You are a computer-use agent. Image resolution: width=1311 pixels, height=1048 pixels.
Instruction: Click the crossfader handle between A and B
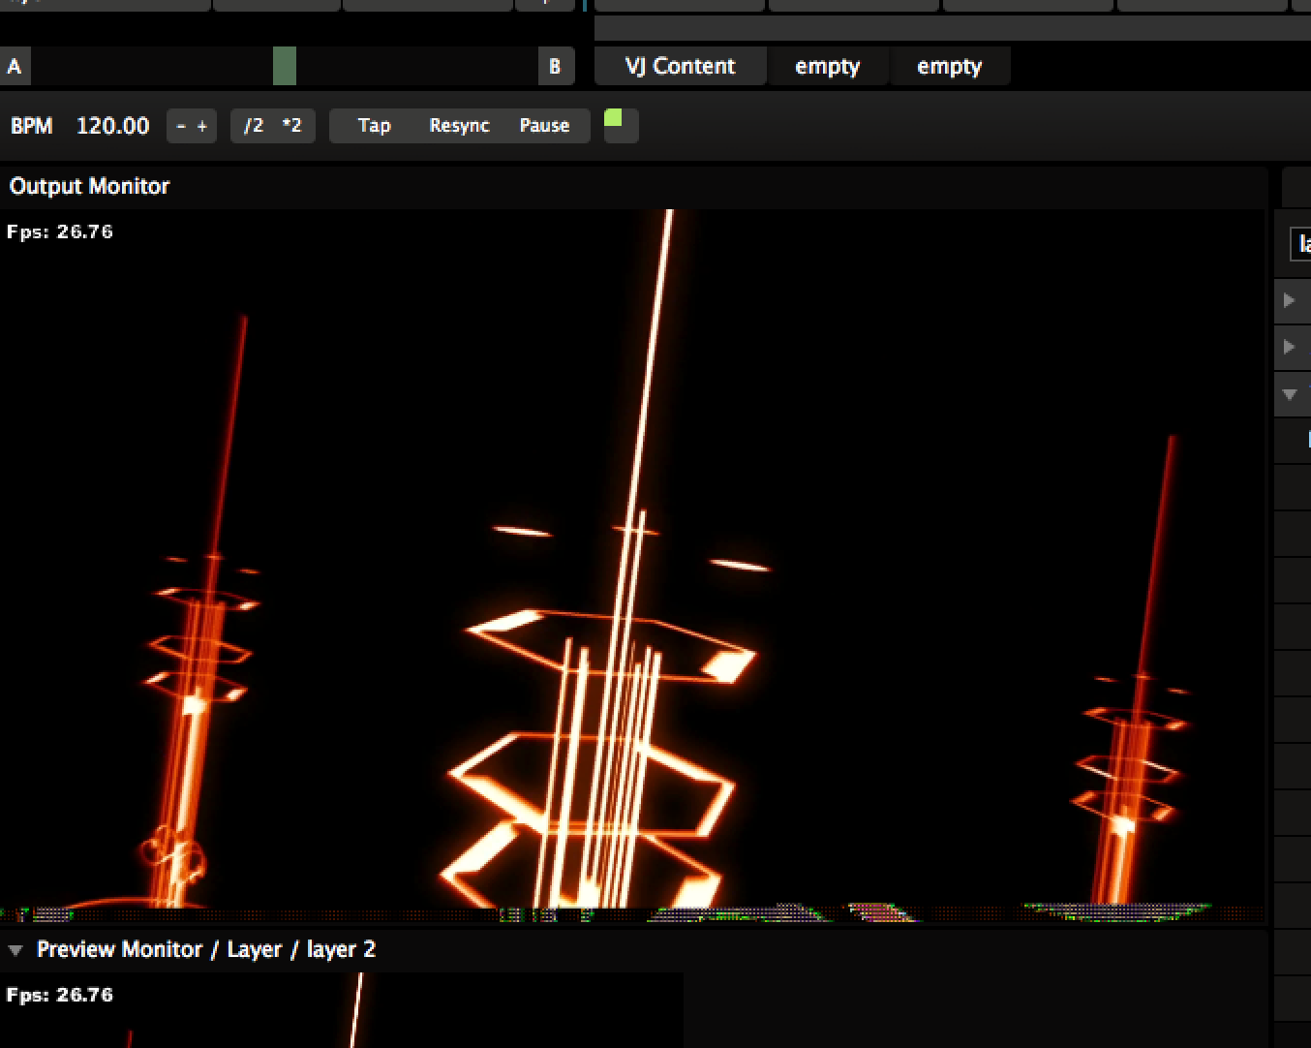pos(284,67)
